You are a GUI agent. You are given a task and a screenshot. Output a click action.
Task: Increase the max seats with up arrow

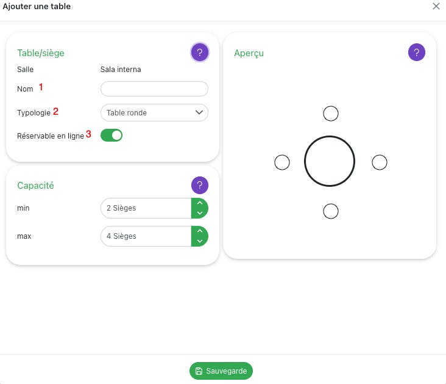click(x=200, y=231)
